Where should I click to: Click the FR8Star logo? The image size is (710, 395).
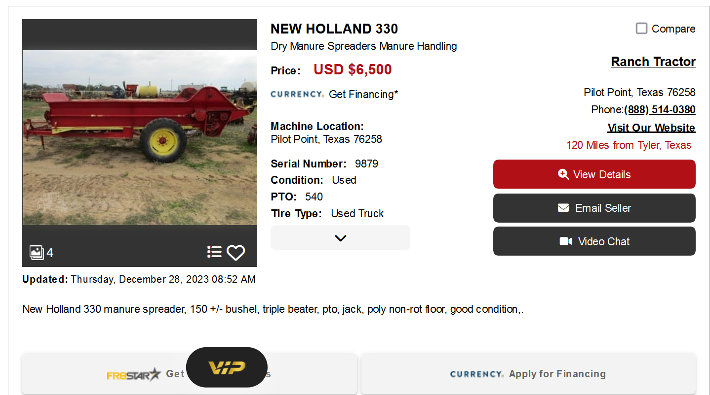point(134,374)
